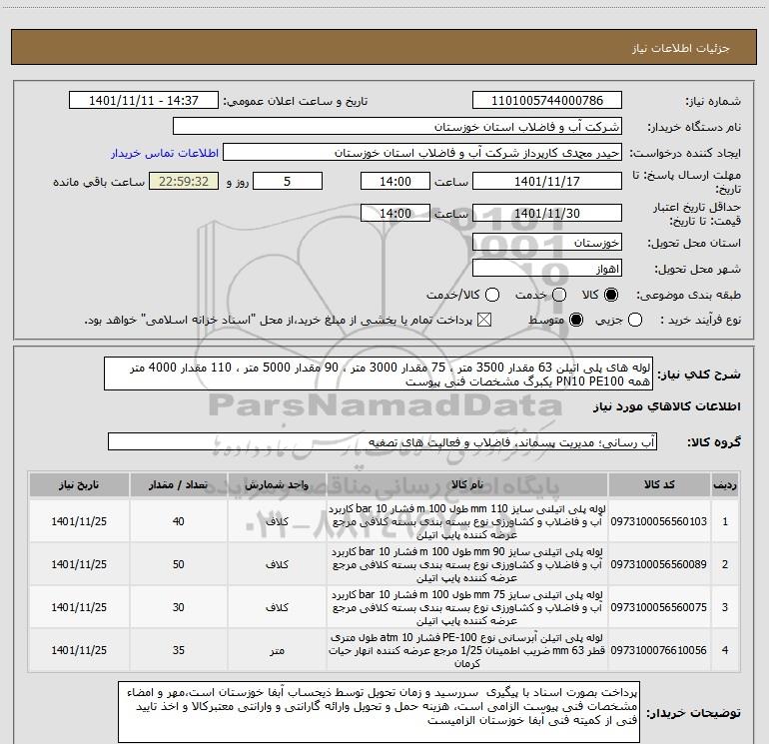The height and width of the screenshot is (744, 769).
Task: Click the کد کالا column header
Action: (x=659, y=485)
